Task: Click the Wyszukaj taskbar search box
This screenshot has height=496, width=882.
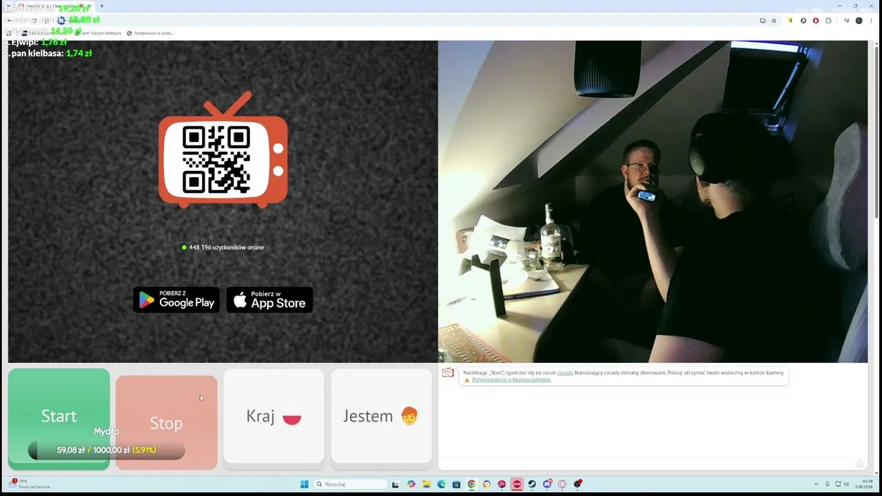Action: click(x=351, y=484)
